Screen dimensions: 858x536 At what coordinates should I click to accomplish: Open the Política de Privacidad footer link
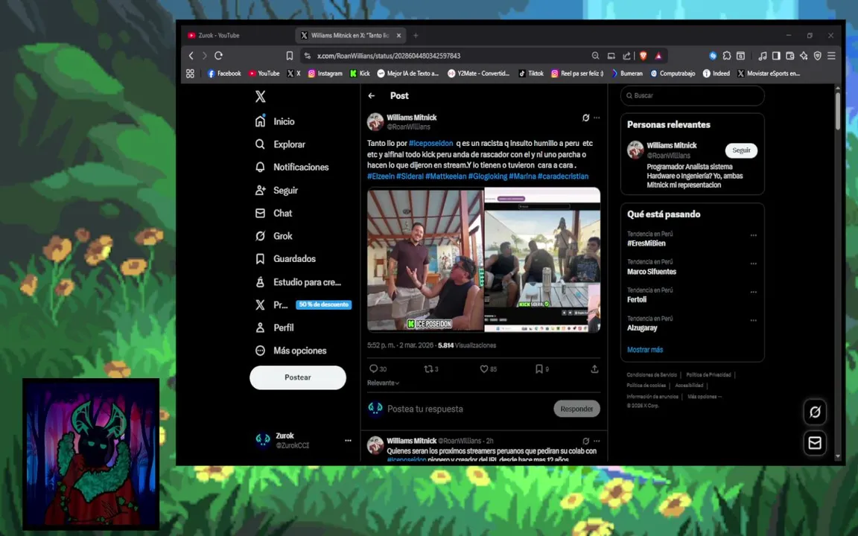click(708, 375)
